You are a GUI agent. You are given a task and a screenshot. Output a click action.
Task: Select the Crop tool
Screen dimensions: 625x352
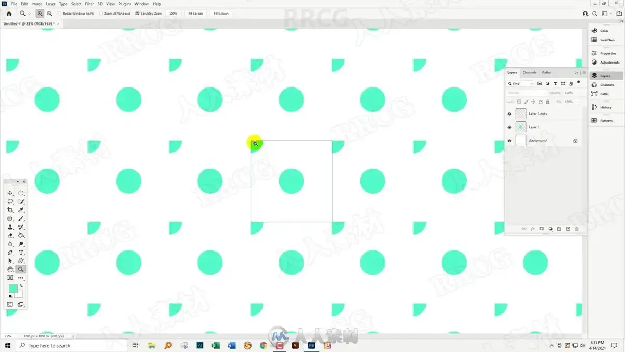10,210
